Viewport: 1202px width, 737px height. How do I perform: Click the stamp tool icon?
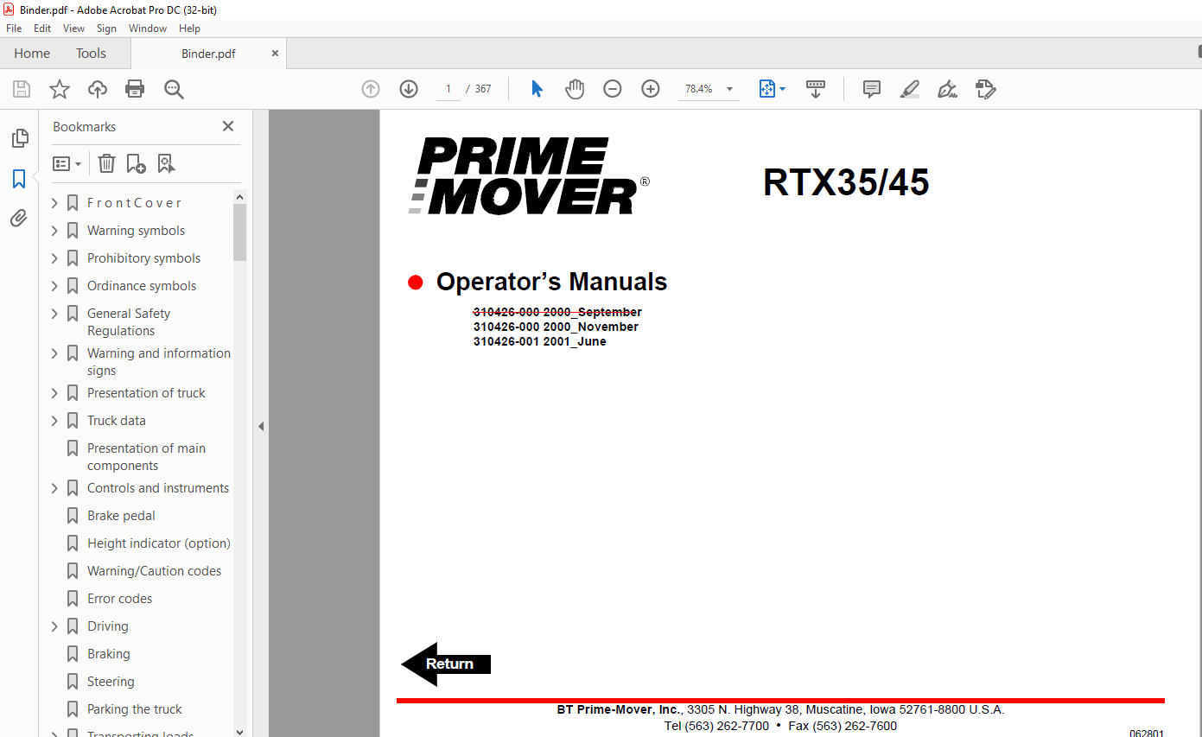click(986, 89)
